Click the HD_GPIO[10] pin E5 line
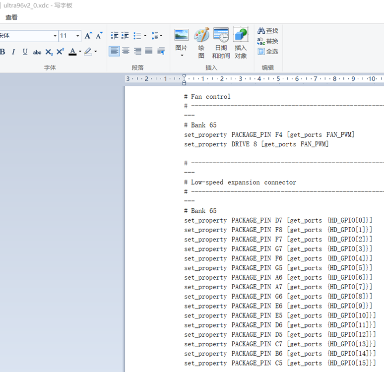The height and width of the screenshot is (372, 384). (280, 315)
